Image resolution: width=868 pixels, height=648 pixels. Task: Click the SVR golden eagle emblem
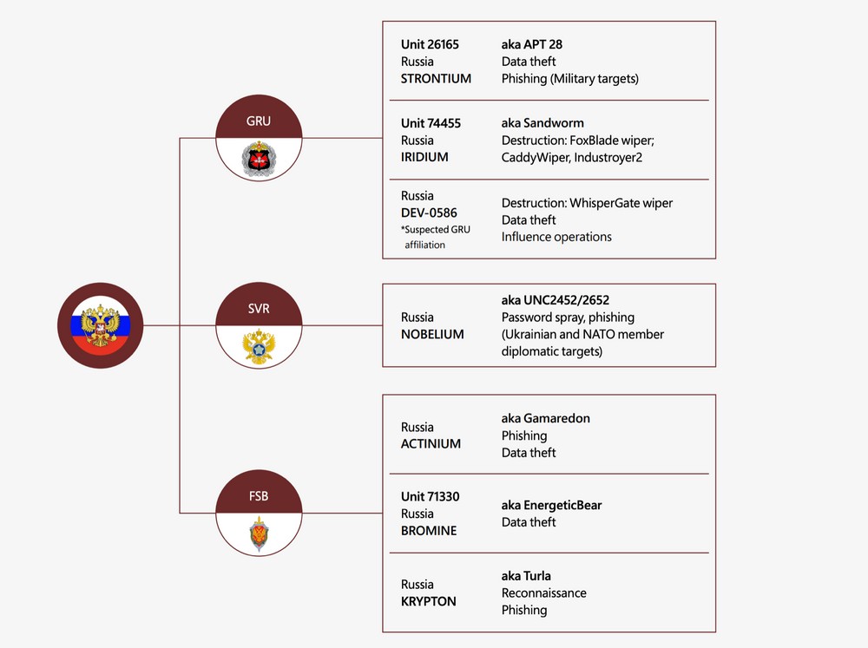[x=259, y=346]
